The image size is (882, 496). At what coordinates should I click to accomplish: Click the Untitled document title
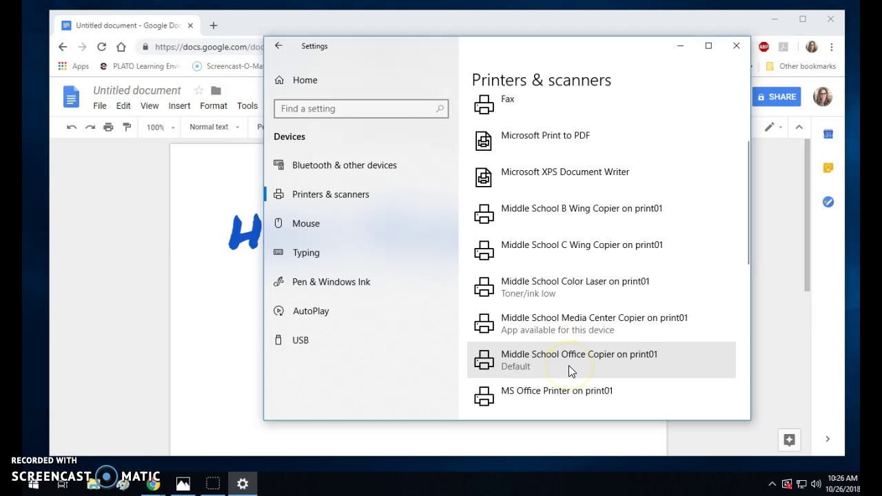(136, 90)
